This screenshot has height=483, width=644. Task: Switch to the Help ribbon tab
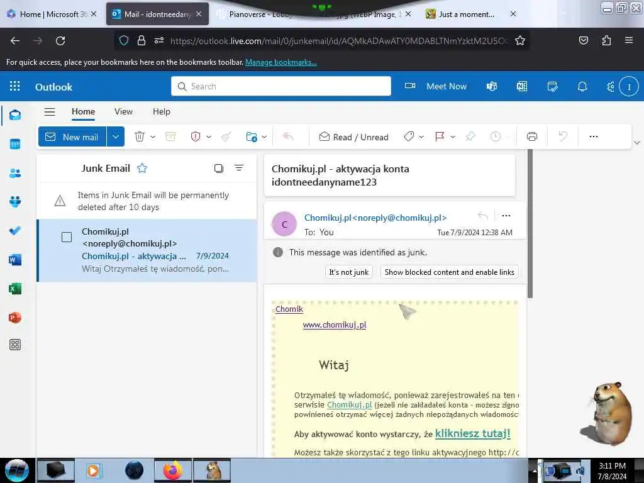click(162, 112)
